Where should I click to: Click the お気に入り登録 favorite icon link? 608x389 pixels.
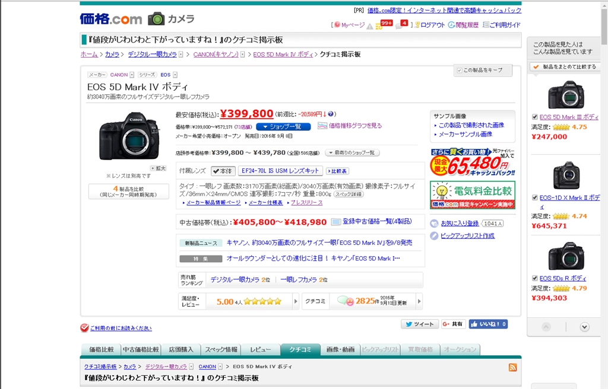[x=434, y=224]
